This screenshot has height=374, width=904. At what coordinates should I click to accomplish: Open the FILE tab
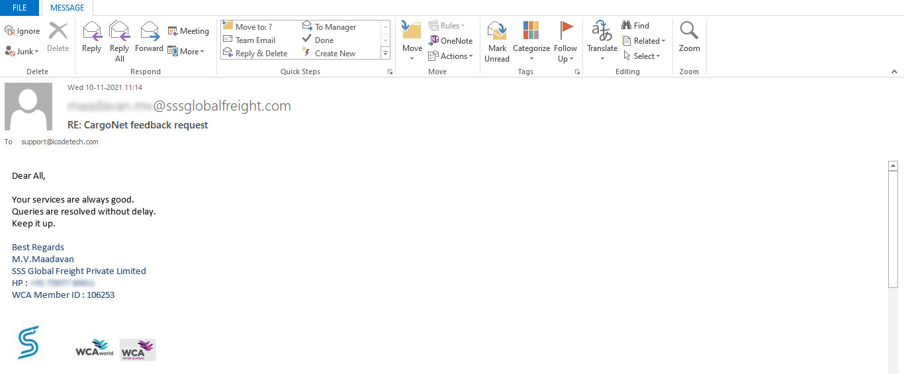(20, 8)
